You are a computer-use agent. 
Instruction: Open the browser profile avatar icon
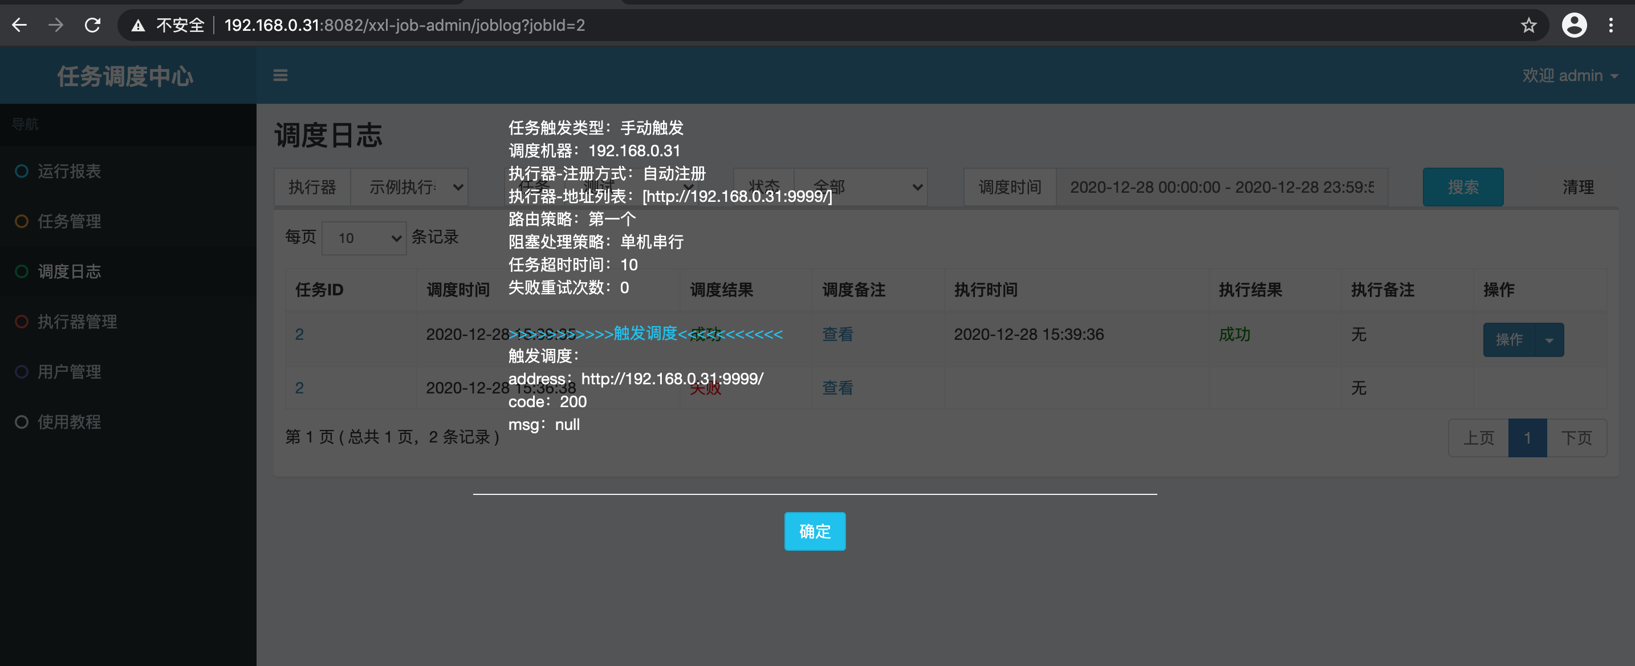point(1574,26)
